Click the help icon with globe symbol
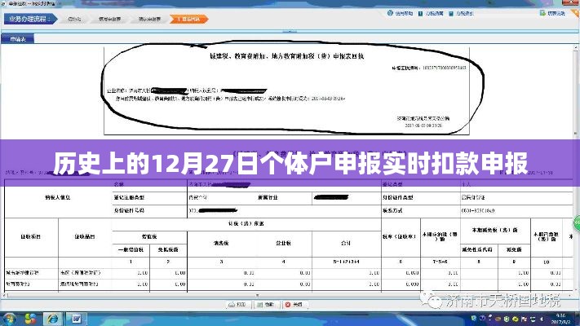Viewport: 580px width, 326px height. coord(390,13)
